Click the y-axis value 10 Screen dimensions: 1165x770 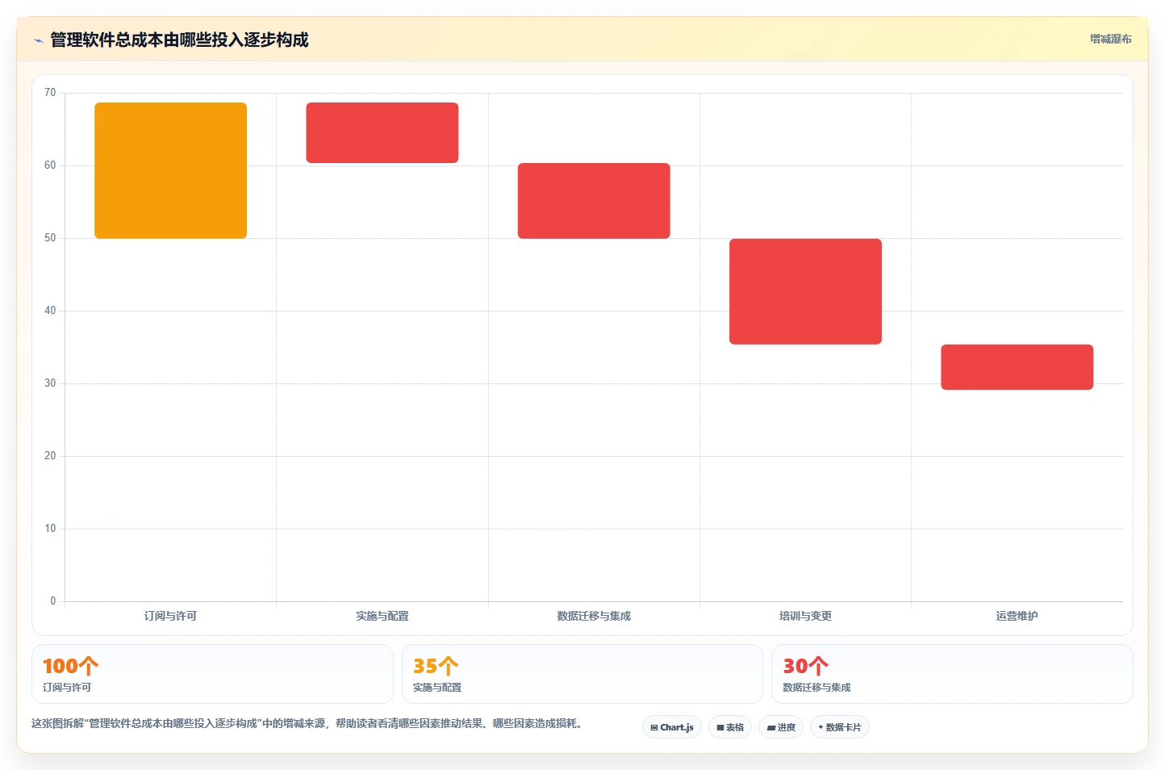pos(50,529)
